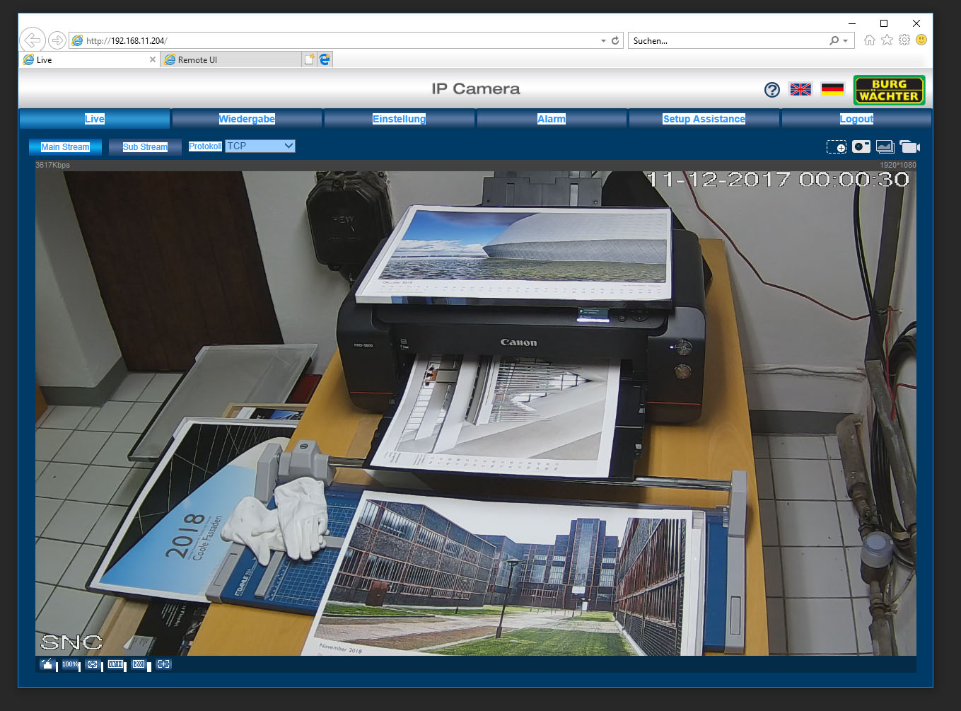Click the Logout link
This screenshot has height=711, width=961.
tap(856, 119)
